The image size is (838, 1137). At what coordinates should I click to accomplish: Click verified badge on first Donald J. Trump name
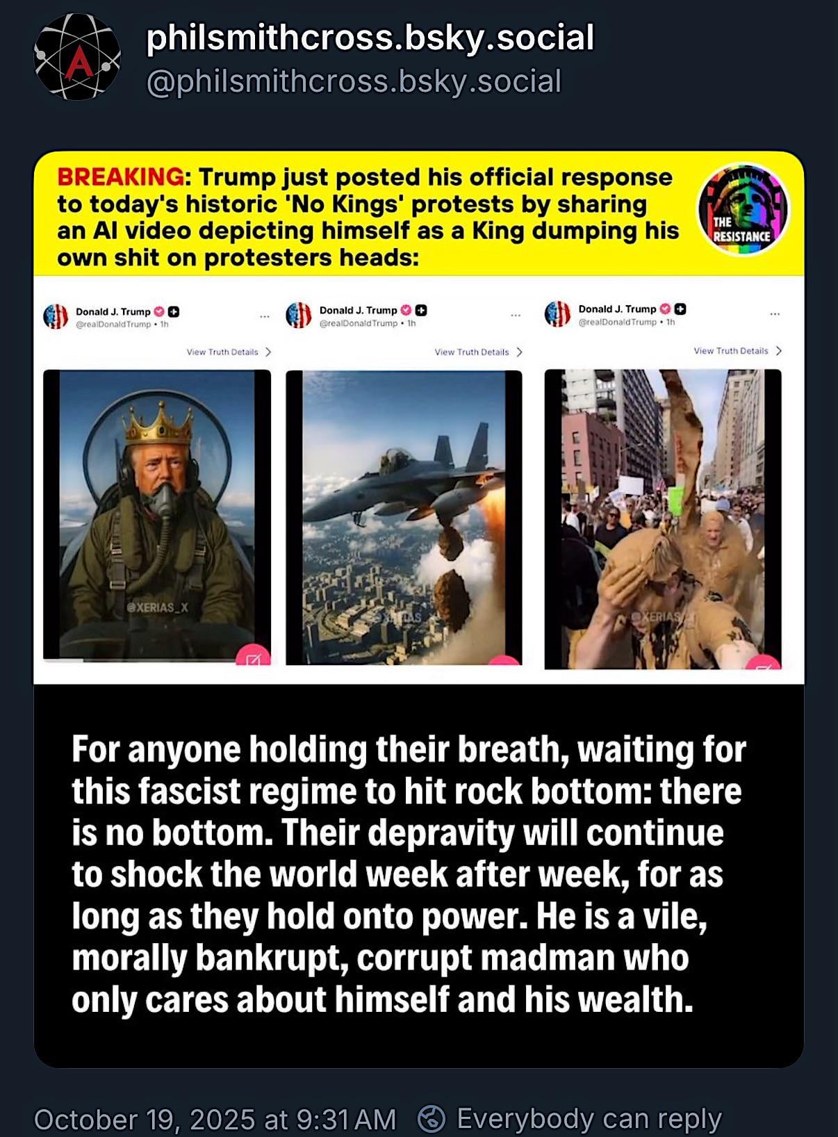158,311
